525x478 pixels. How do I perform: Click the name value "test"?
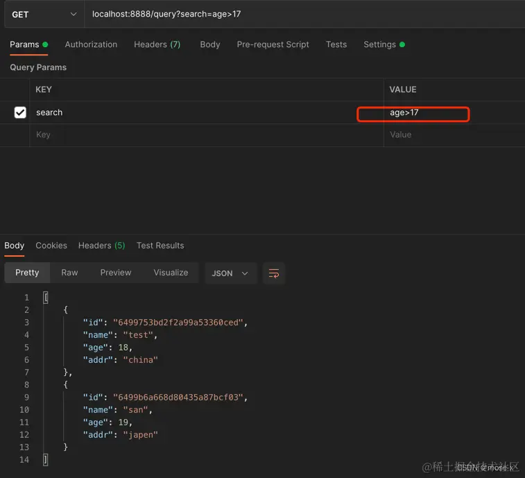138,335
